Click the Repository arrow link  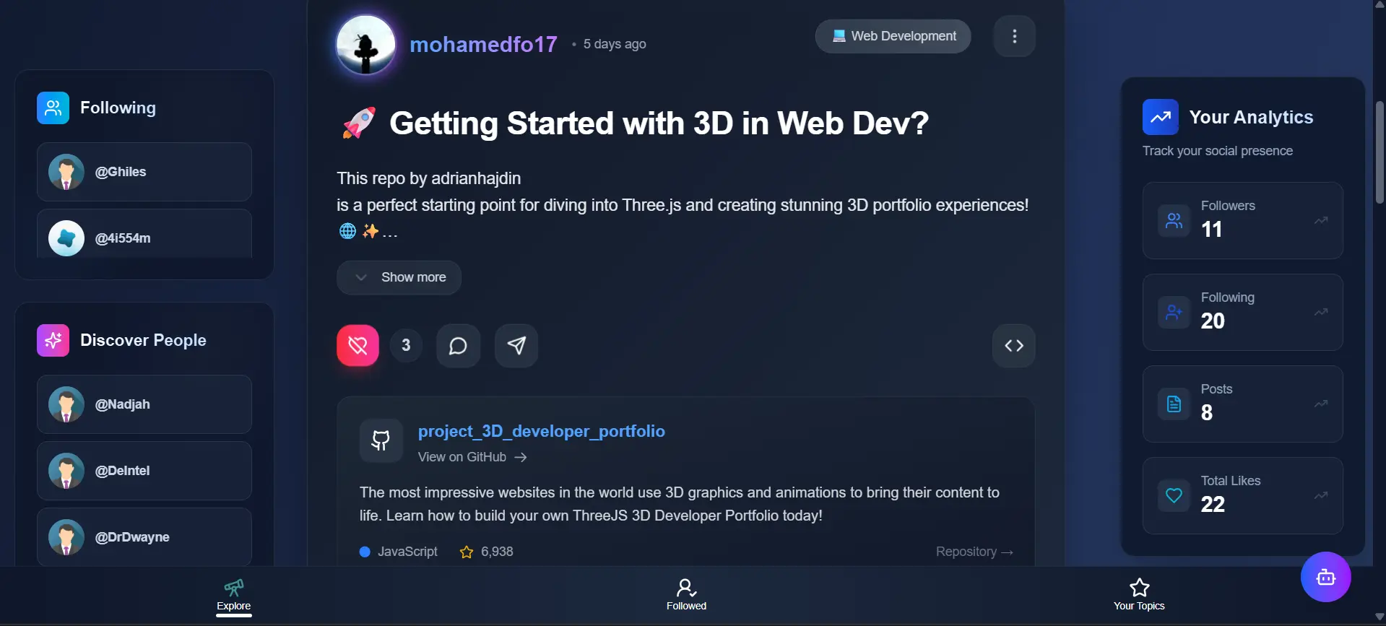click(974, 552)
